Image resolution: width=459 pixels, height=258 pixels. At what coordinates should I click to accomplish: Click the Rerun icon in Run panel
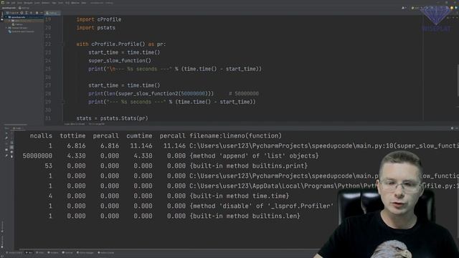pyautogui.click(x=6, y=133)
